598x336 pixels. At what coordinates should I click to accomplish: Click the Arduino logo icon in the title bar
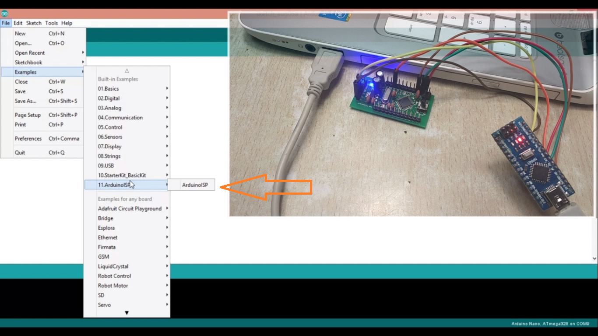pos(5,14)
